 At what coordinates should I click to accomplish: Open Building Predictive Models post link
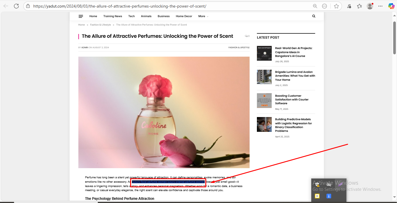tap(294, 125)
